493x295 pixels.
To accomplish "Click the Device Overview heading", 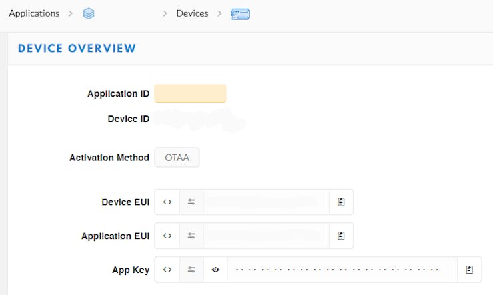I will pos(77,48).
